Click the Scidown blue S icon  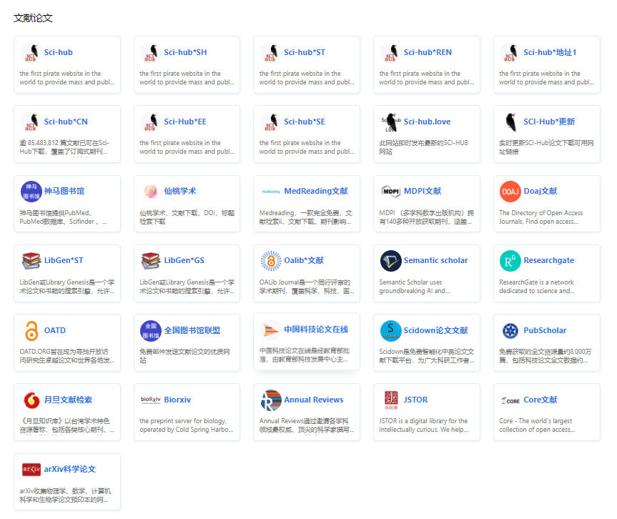(x=391, y=330)
